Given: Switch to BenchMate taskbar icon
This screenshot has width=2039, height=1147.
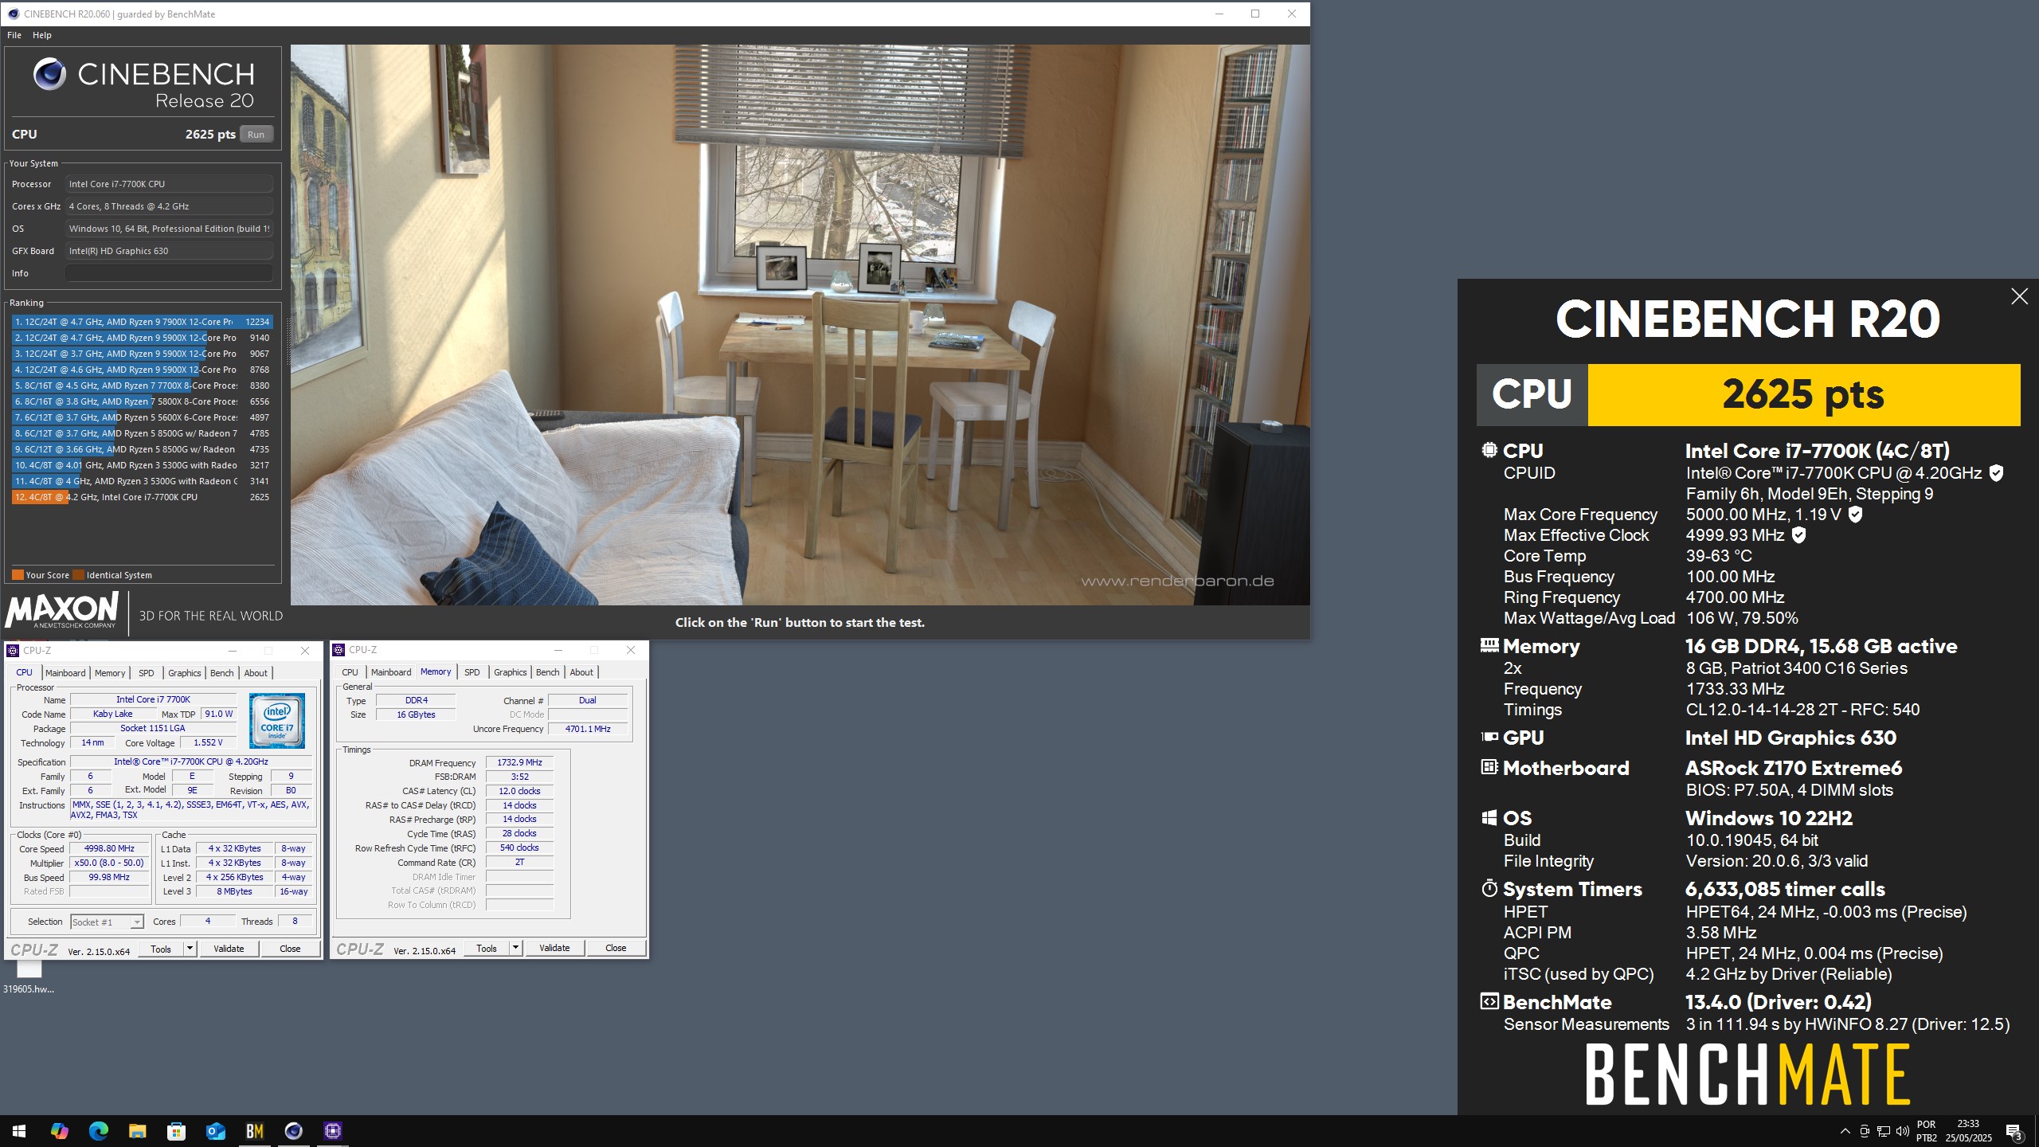Looking at the screenshot, I should [254, 1130].
